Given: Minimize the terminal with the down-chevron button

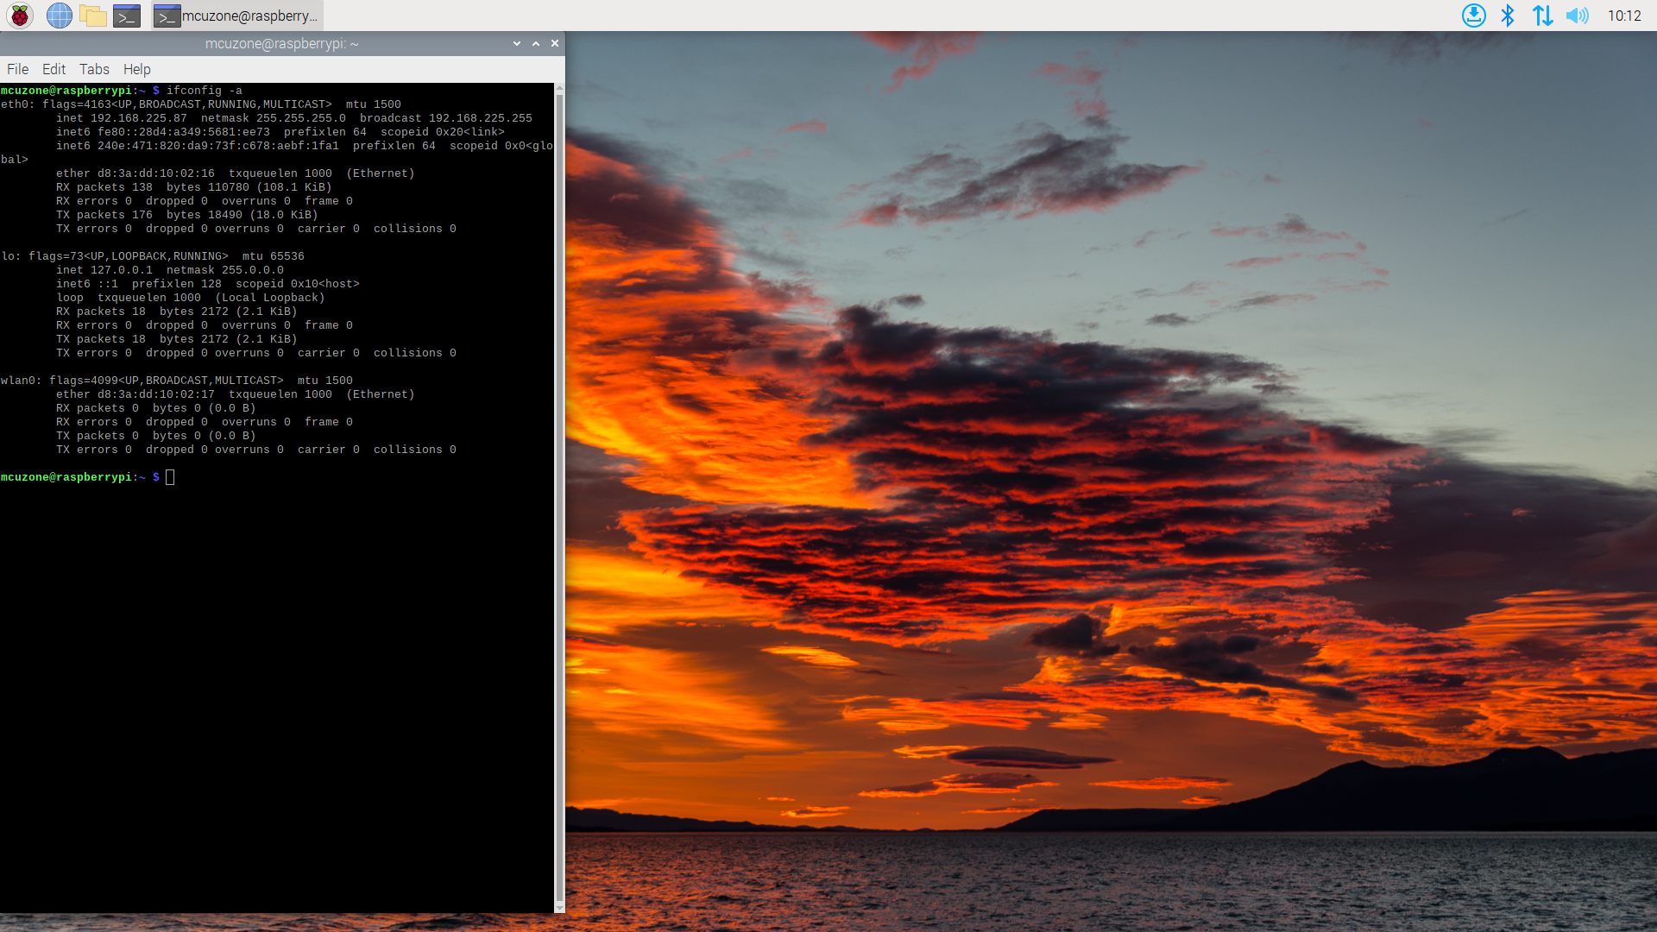Looking at the screenshot, I should (517, 43).
